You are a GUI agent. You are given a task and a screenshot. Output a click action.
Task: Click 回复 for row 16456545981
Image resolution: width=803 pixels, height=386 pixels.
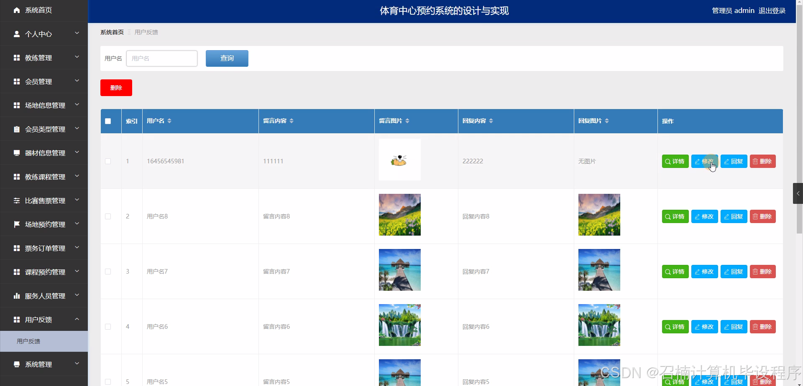click(734, 161)
